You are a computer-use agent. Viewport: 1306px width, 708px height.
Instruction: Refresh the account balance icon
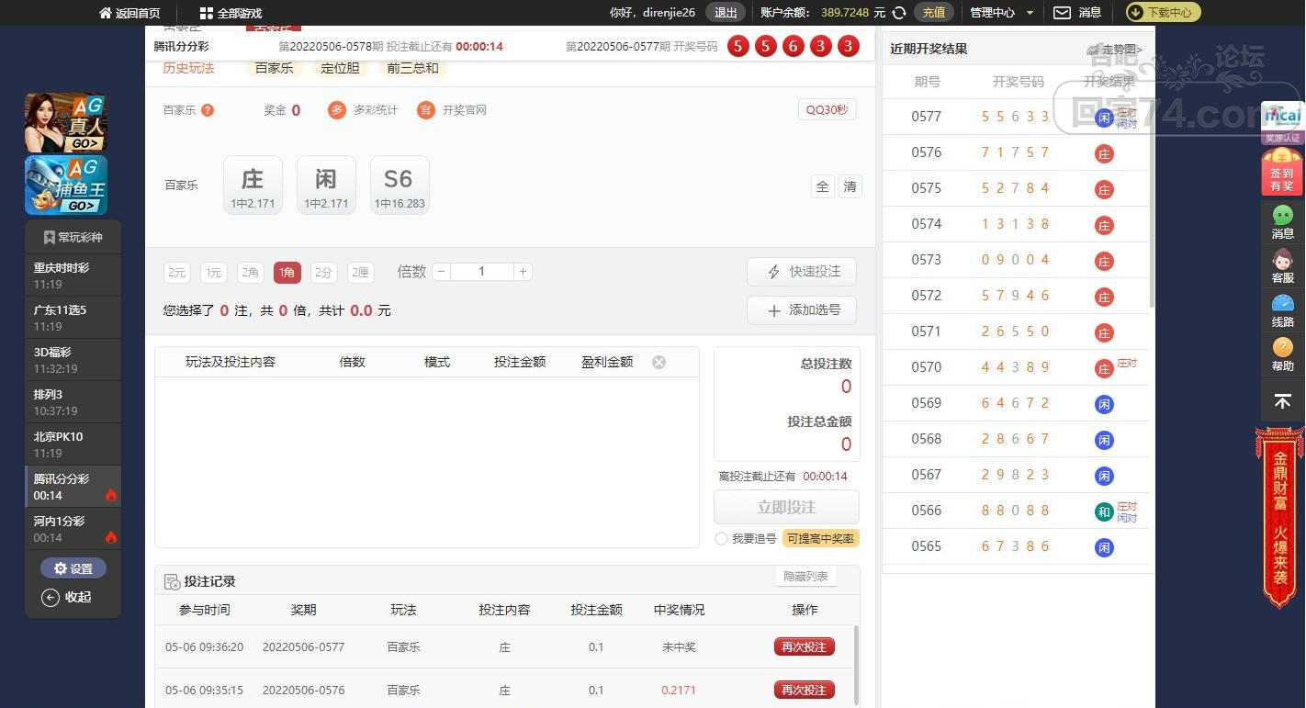click(x=899, y=13)
